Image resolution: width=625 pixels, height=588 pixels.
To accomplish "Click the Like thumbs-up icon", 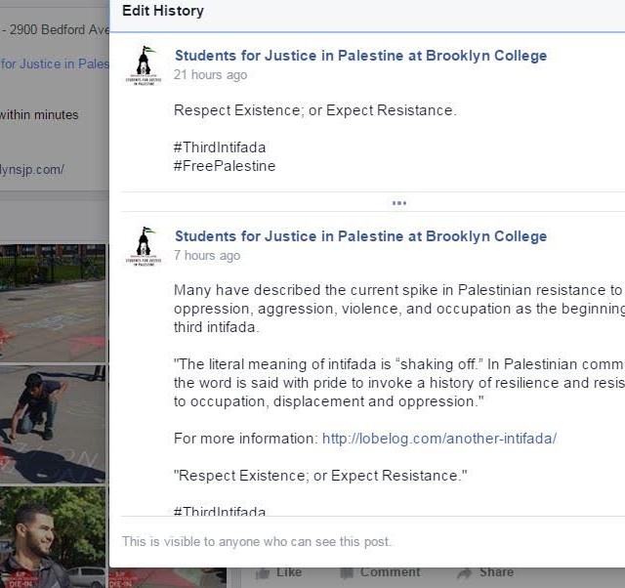I will [263, 572].
